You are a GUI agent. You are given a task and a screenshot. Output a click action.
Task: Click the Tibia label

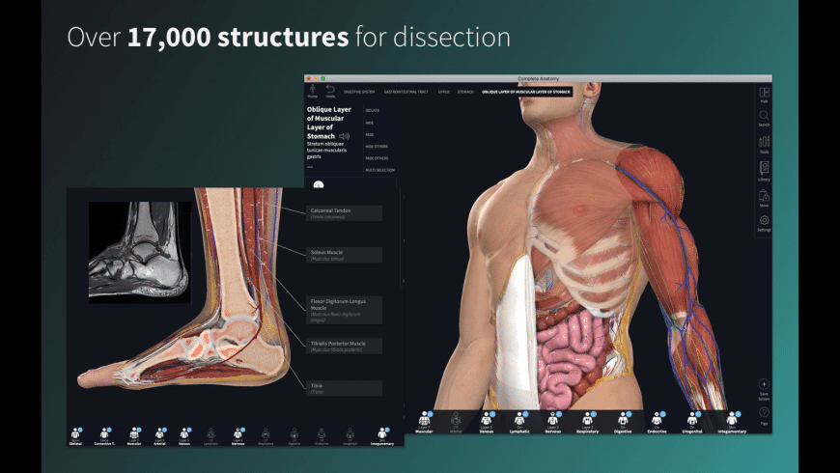point(344,388)
